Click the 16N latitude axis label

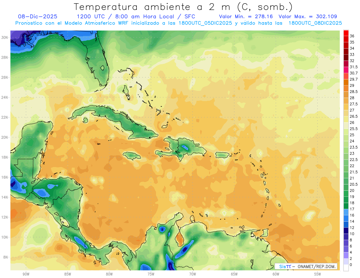coord(4,177)
